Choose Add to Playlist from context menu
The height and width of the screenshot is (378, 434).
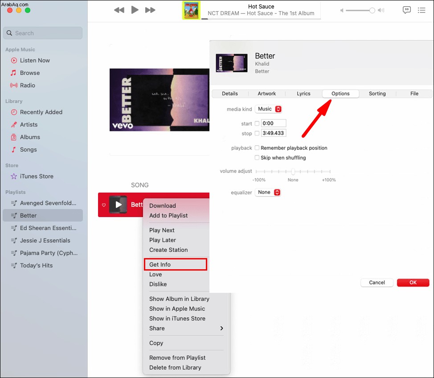[168, 215]
